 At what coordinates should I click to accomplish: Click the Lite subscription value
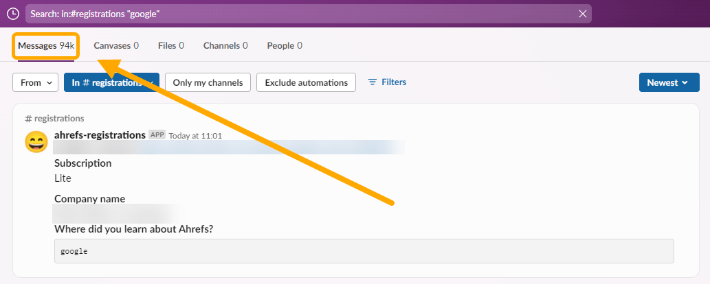pos(63,178)
